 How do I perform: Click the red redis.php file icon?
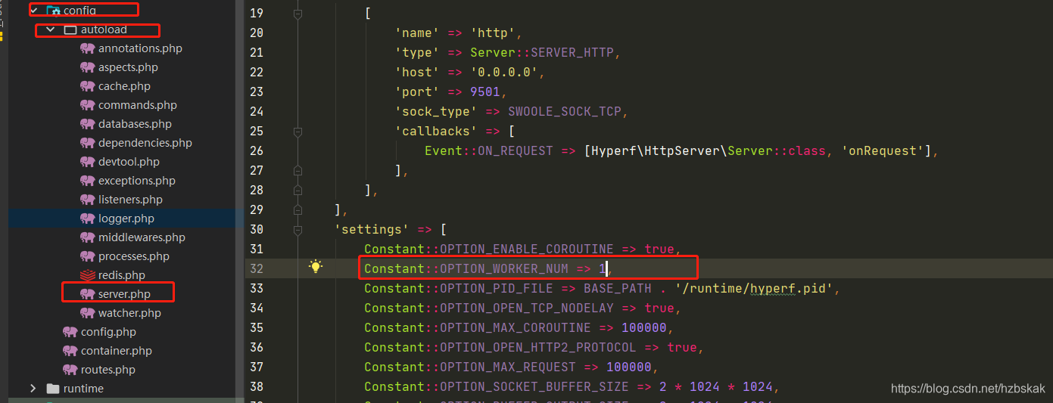point(87,275)
